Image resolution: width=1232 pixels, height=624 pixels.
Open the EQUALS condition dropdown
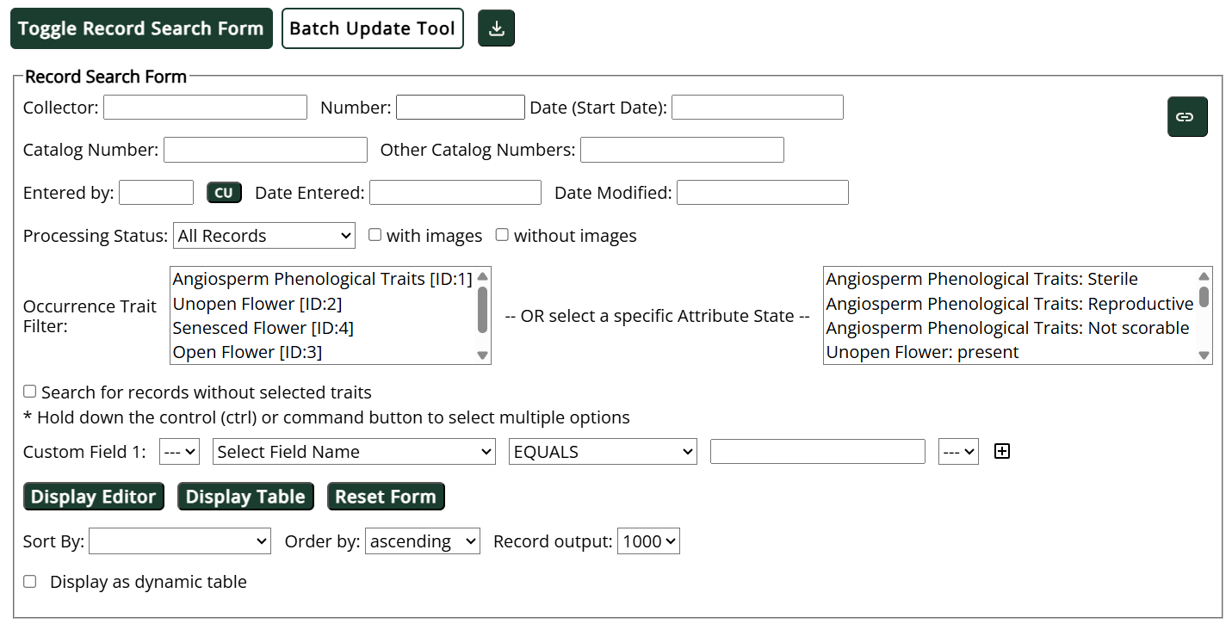point(603,452)
